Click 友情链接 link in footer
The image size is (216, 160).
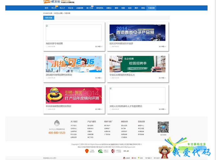[x=141, y=132]
